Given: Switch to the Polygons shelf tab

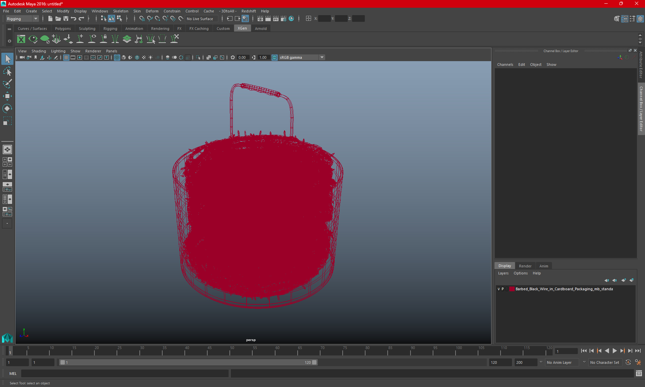Looking at the screenshot, I should [63, 29].
